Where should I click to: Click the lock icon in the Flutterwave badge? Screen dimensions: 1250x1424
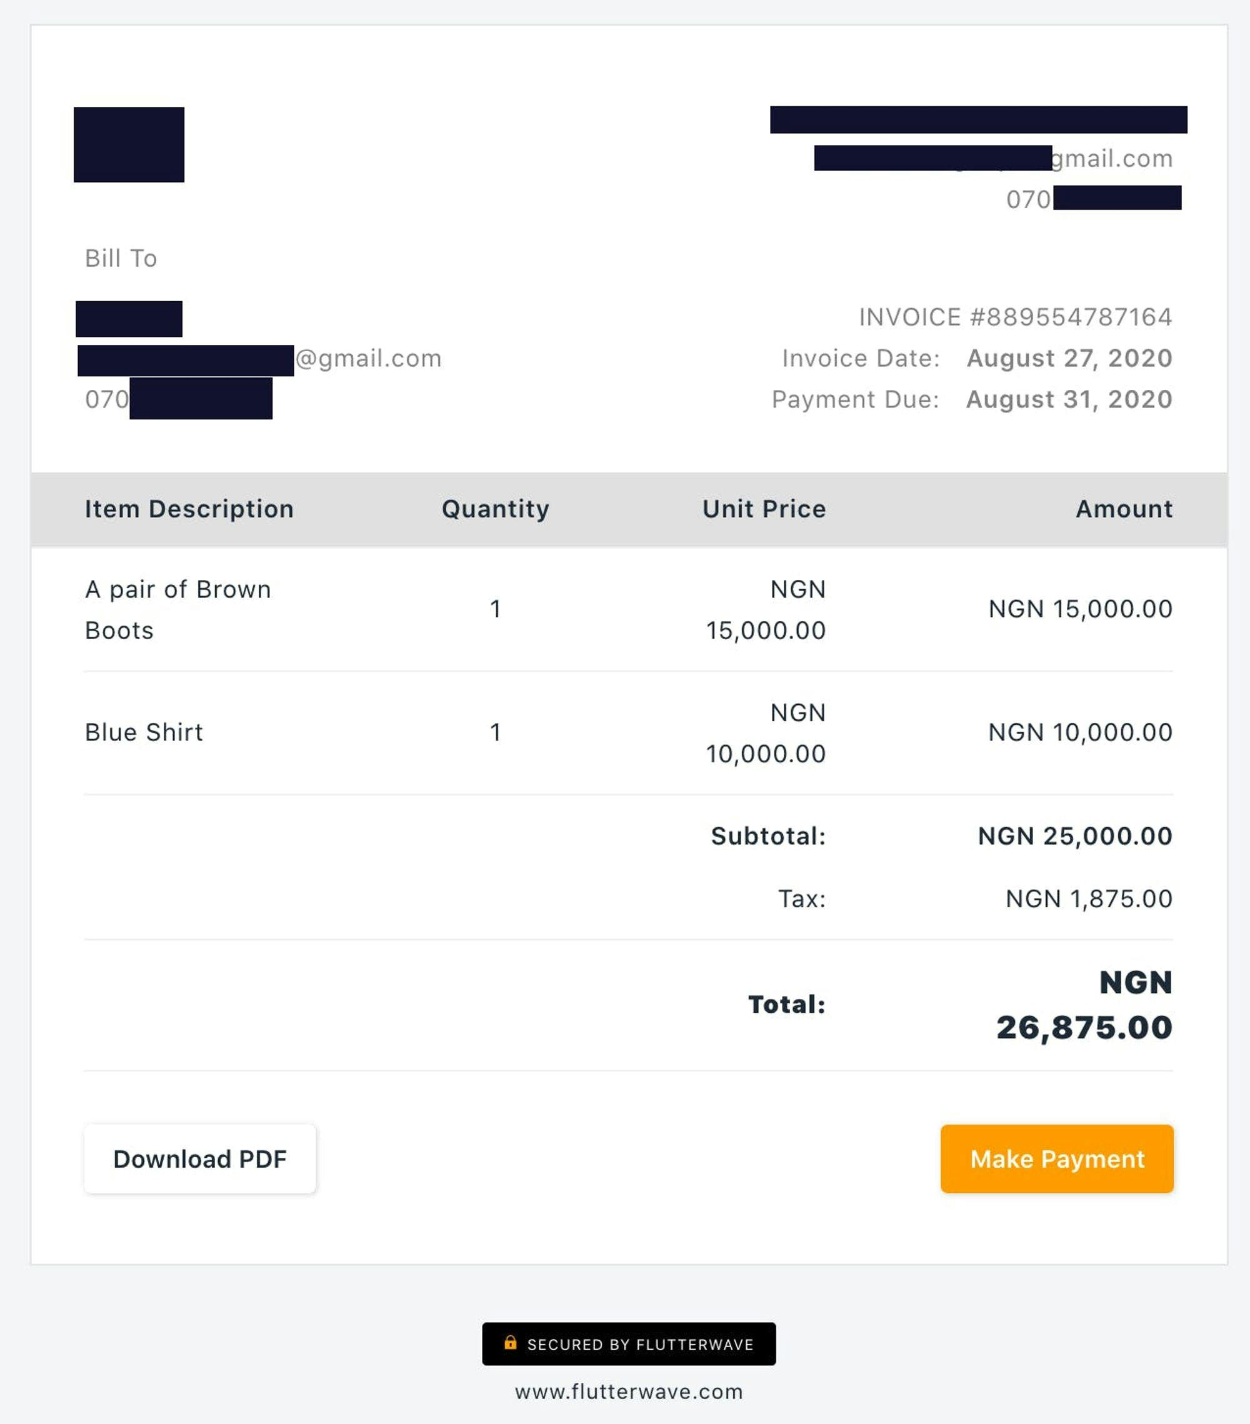511,1343
